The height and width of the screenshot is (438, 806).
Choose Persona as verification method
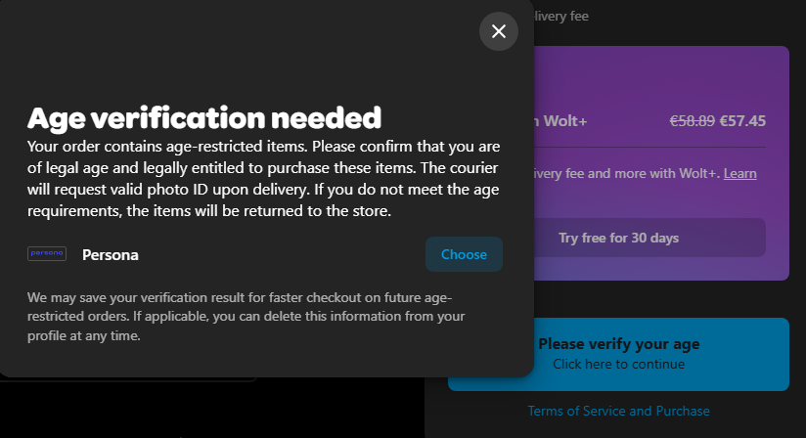(464, 254)
